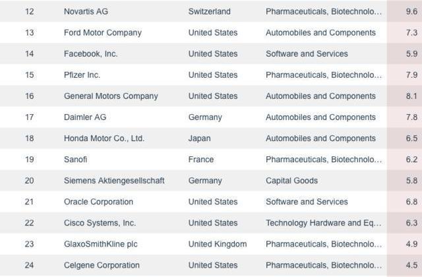Viewport: 422px width, 277px height.
Task: Select the Capital Goods industry cell
Action: pos(291,181)
